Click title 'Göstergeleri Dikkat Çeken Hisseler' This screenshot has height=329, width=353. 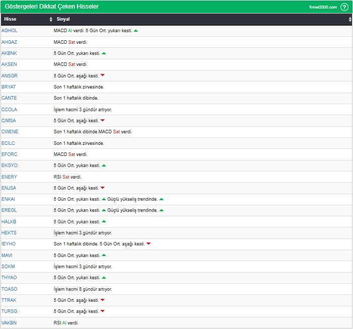click(x=52, y=7)
